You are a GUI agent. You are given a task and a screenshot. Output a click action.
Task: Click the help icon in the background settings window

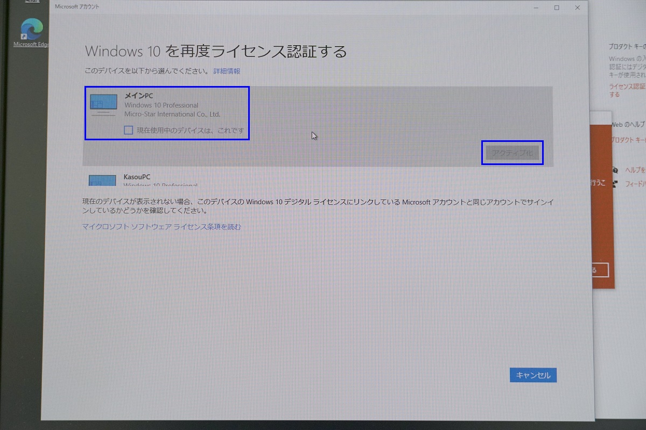click(616, 169)
